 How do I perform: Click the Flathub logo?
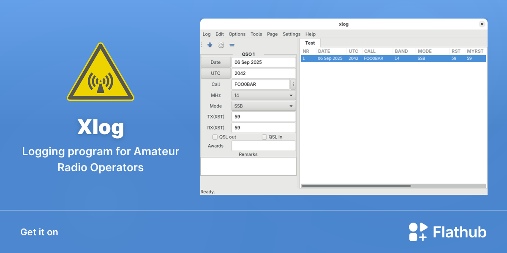[x=448, y=232]
